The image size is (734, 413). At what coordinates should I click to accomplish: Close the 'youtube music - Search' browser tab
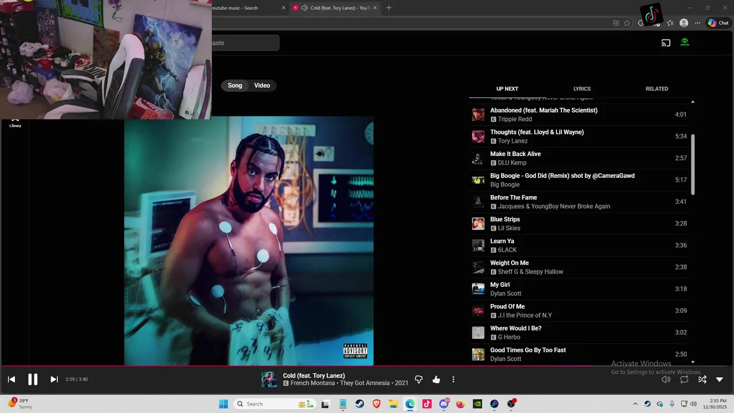(x=283, y=8)
